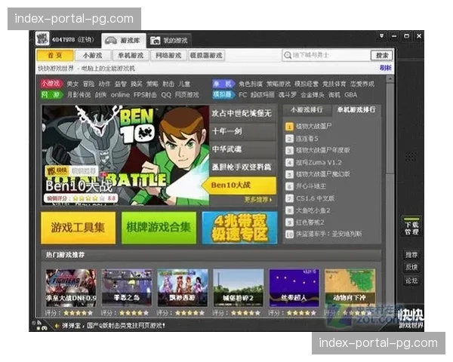The height and width of the screenshot is (362, 453).
Task: Select the 小游戏 navigation tab
Action: pos(92,55)
